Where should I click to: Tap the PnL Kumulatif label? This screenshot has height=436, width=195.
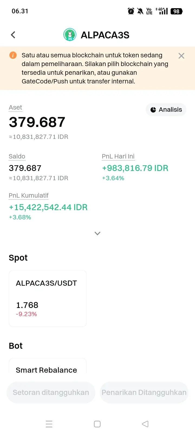(28, 196)
